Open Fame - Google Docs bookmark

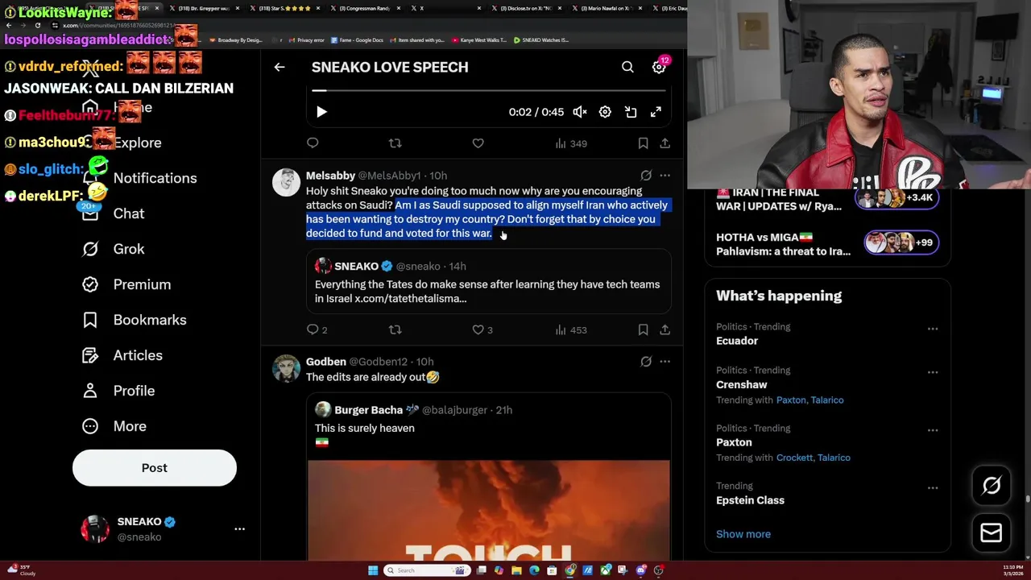point(358,39)
